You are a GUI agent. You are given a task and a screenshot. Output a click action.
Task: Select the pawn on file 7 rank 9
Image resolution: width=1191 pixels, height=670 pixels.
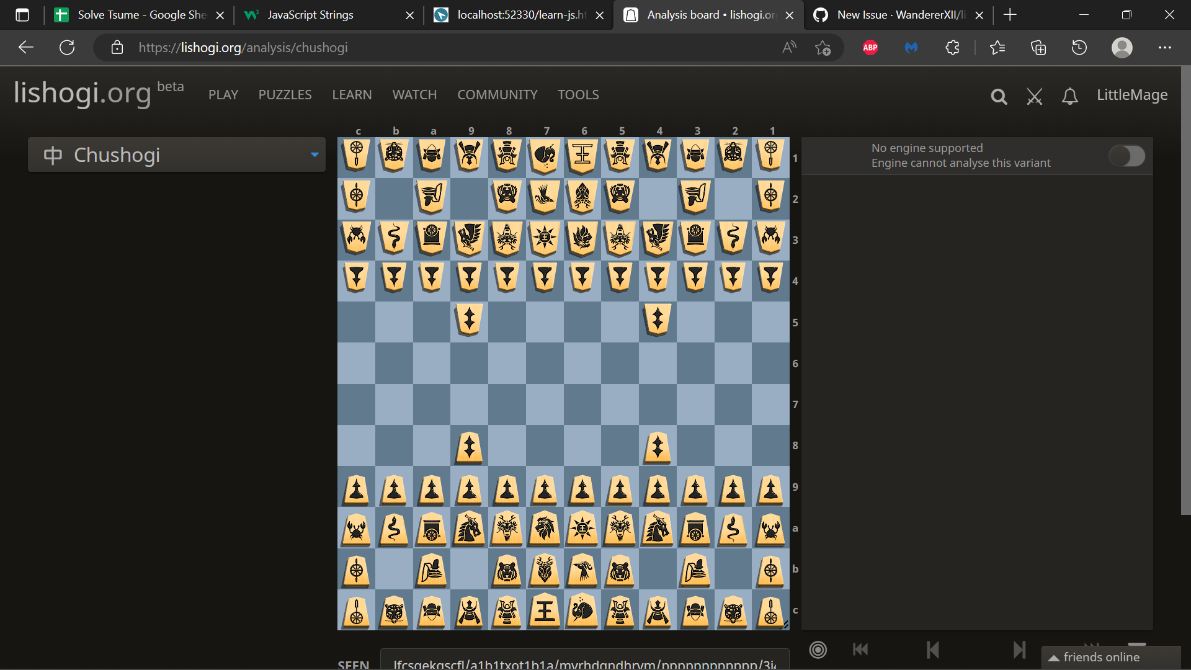[x=545, y=488]
